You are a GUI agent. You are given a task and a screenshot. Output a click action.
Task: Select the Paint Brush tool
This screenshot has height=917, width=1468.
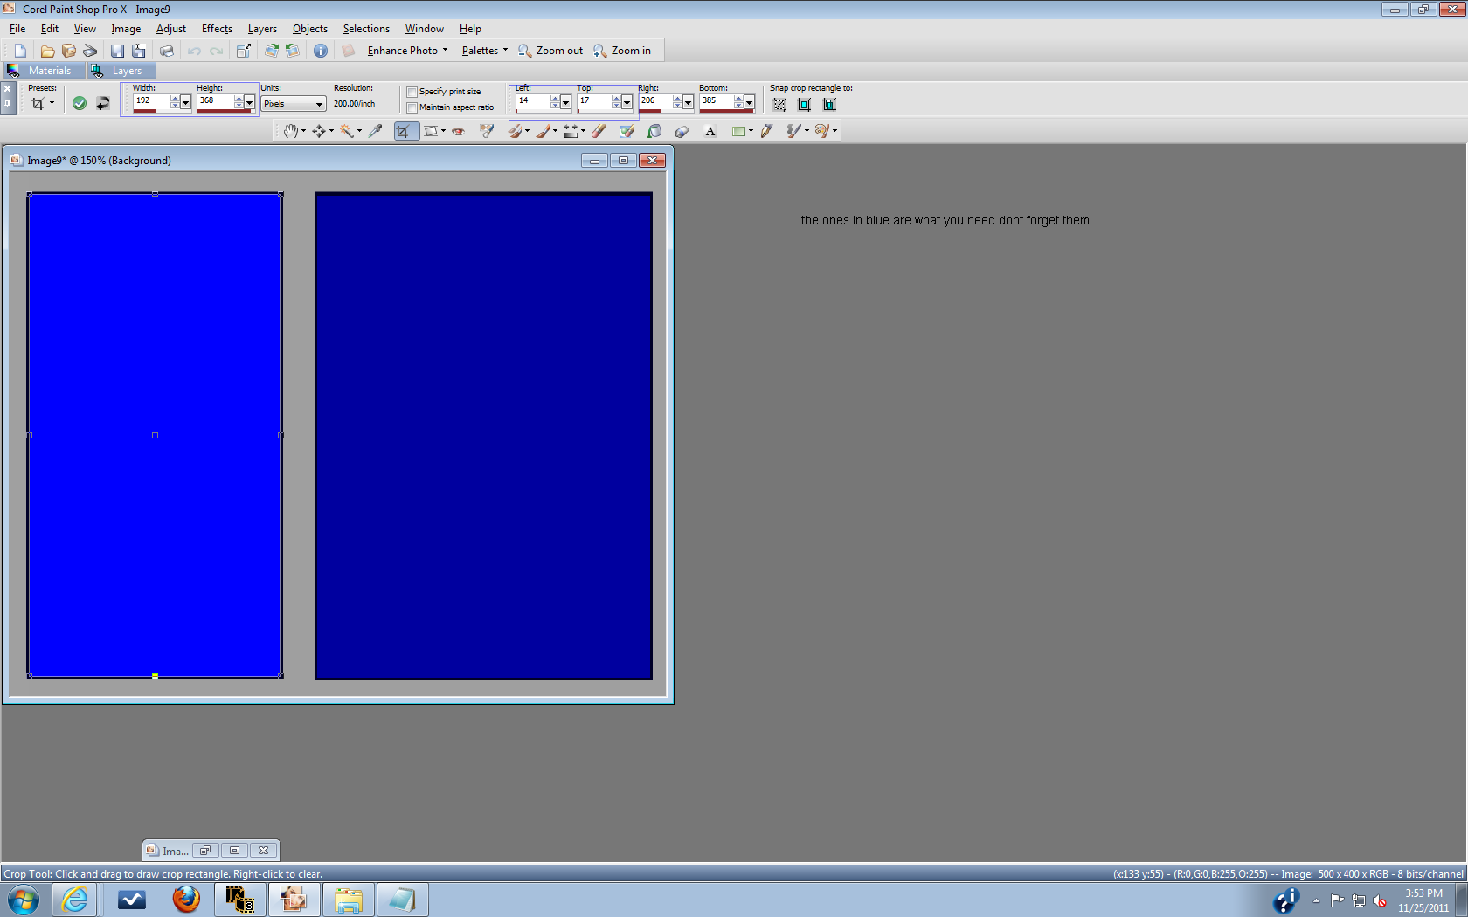point(543,131)
